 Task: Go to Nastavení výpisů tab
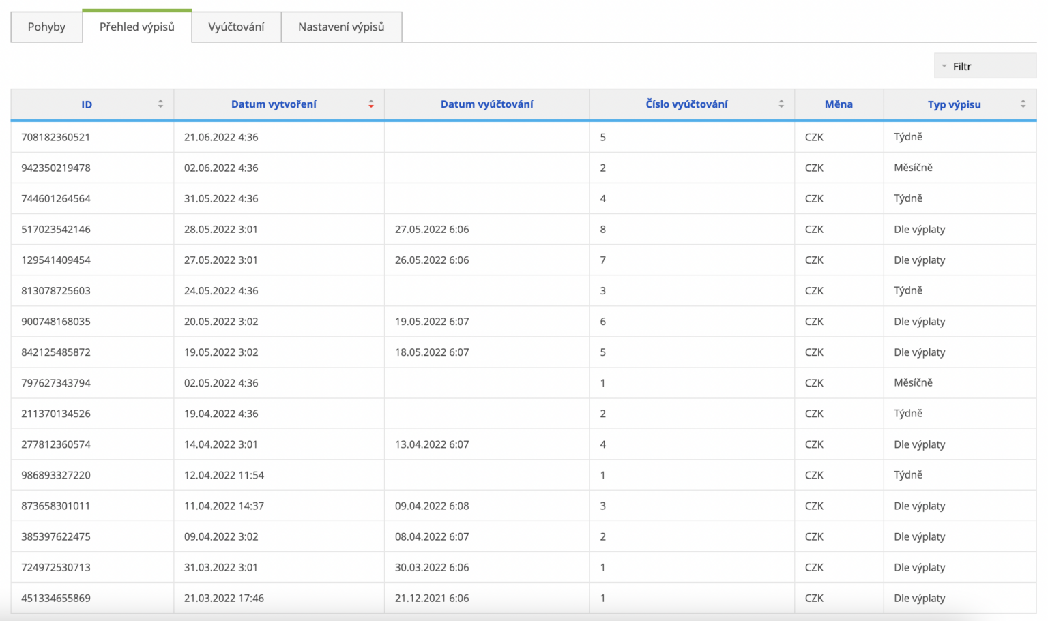click(341, 27)
